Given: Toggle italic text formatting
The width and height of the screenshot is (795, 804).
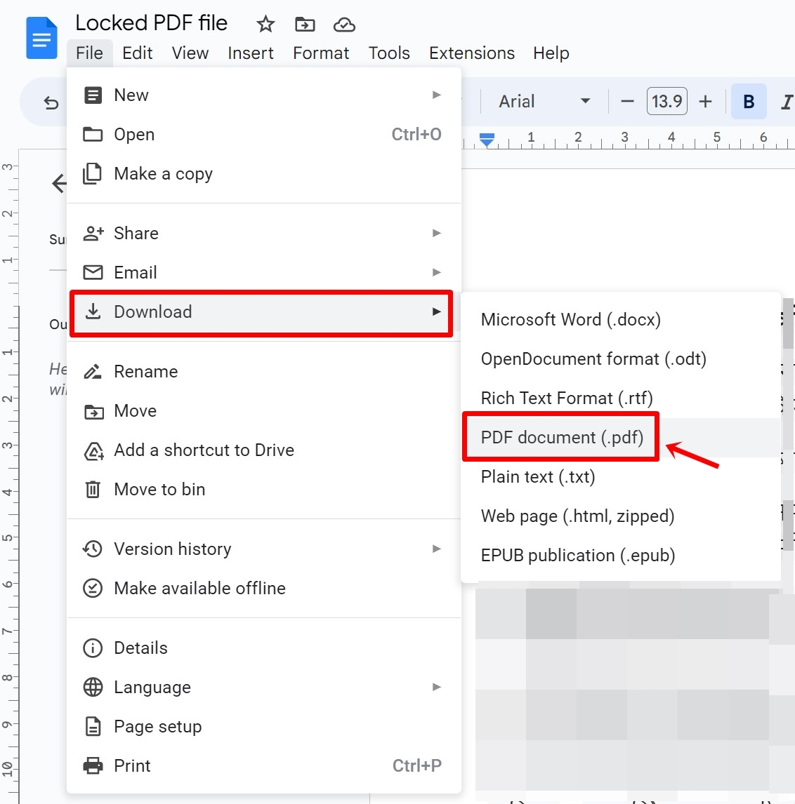Looking at the screenshot, I should point(787,101).
